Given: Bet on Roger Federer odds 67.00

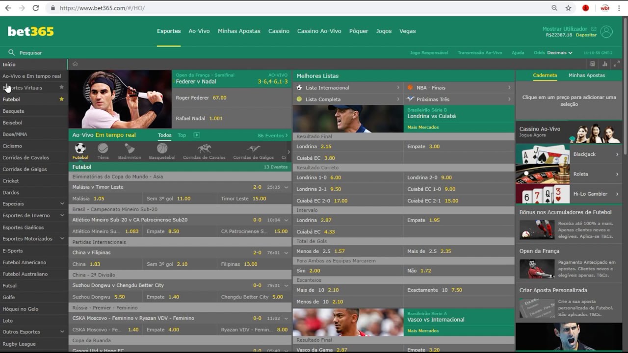Looking at the screenshot, I should [232, 98].
